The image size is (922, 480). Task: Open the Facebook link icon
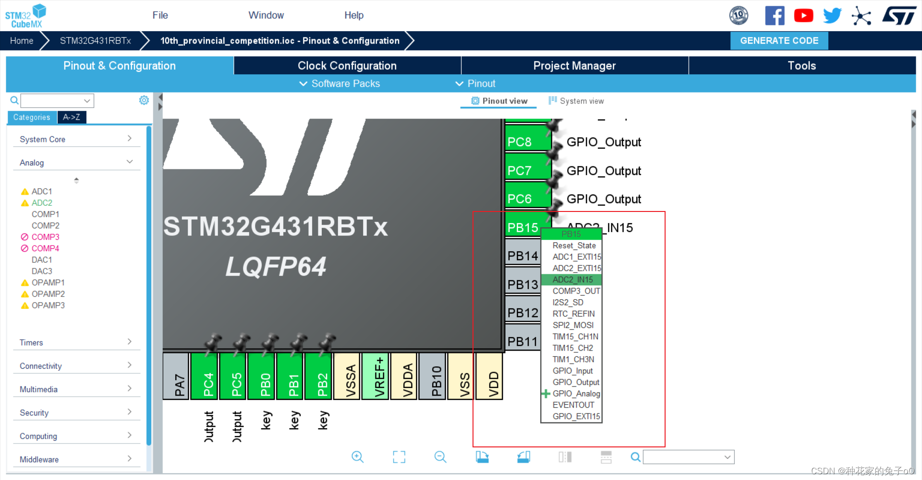[775, 16]
